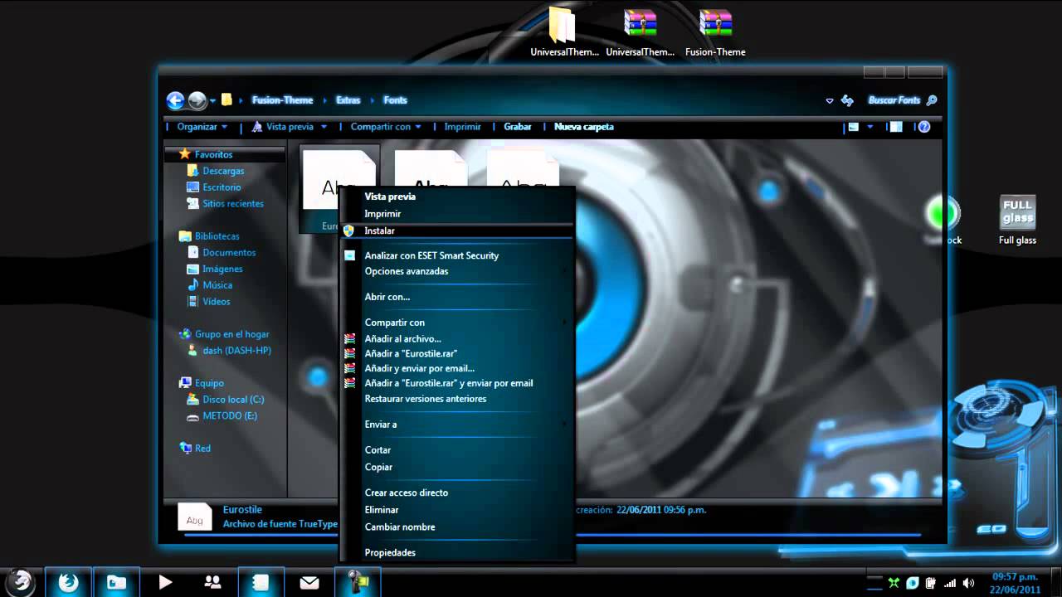Image resolution: width=1062 pixels, height=597 pixels.
Task: Open Disco local (C:)
Action: [x=233, y=400]
